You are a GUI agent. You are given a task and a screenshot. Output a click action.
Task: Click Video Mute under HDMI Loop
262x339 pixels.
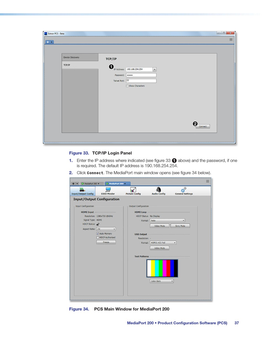[159, 226]
